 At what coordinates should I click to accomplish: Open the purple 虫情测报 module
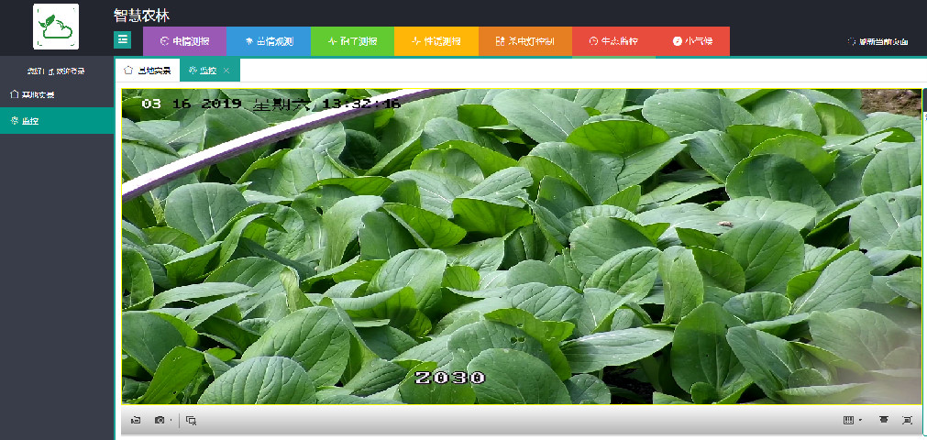[184, 41]
